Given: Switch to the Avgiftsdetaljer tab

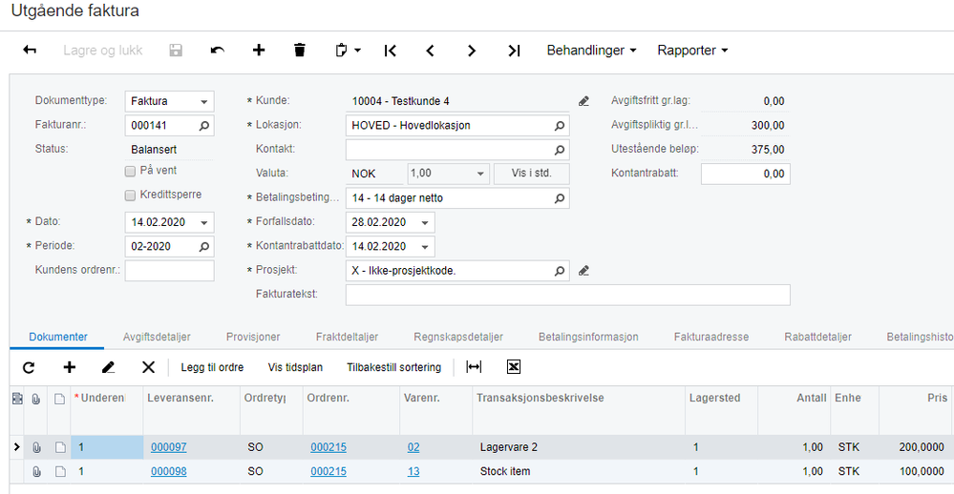Looking at the screenshot, I should click(x=157, y=337).
